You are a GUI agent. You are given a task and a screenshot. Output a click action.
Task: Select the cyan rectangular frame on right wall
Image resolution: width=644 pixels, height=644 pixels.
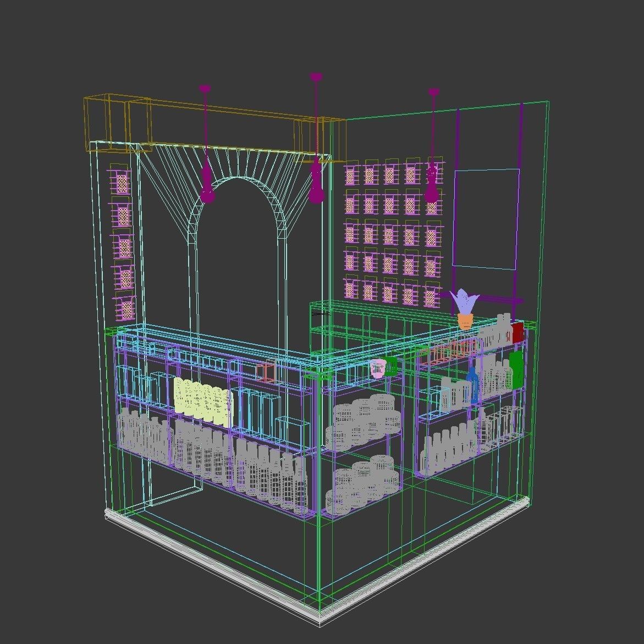pyautogui.click(x=486, y=219)
